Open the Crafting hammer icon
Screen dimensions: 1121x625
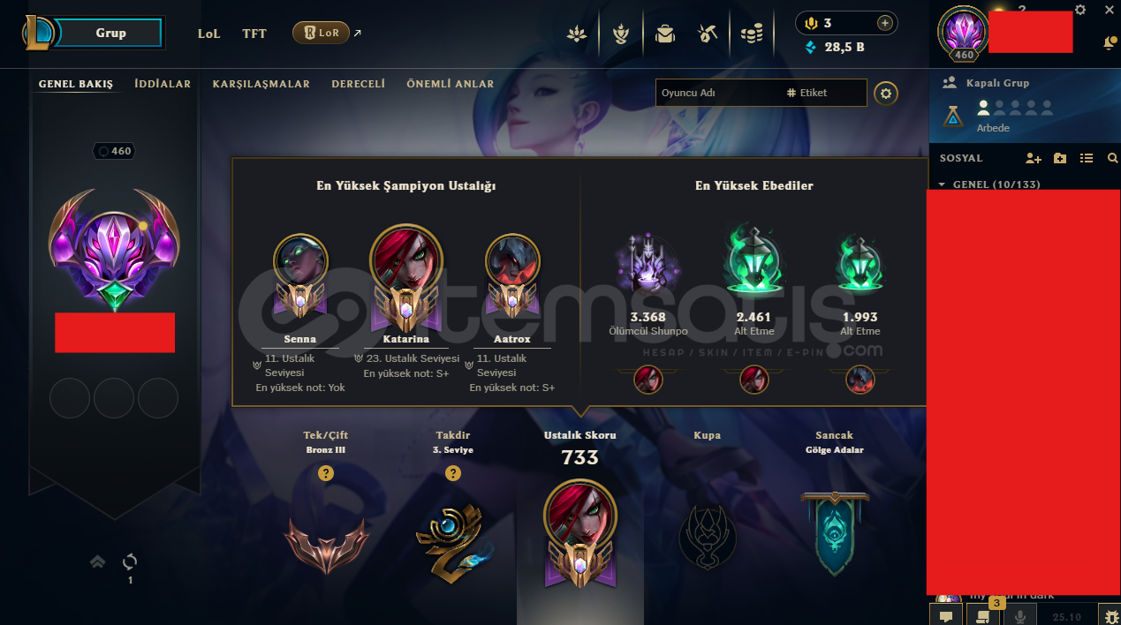[x=707, y=34]
